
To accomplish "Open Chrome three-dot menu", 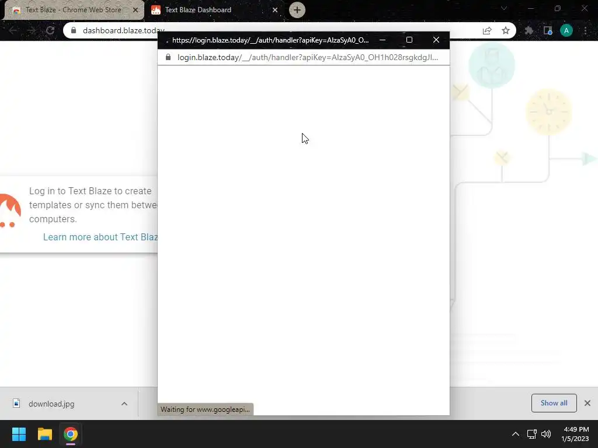I will 585,31.
